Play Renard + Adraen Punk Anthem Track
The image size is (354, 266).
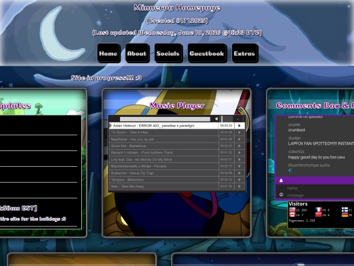pyautogui.click(x=239, y=152)
